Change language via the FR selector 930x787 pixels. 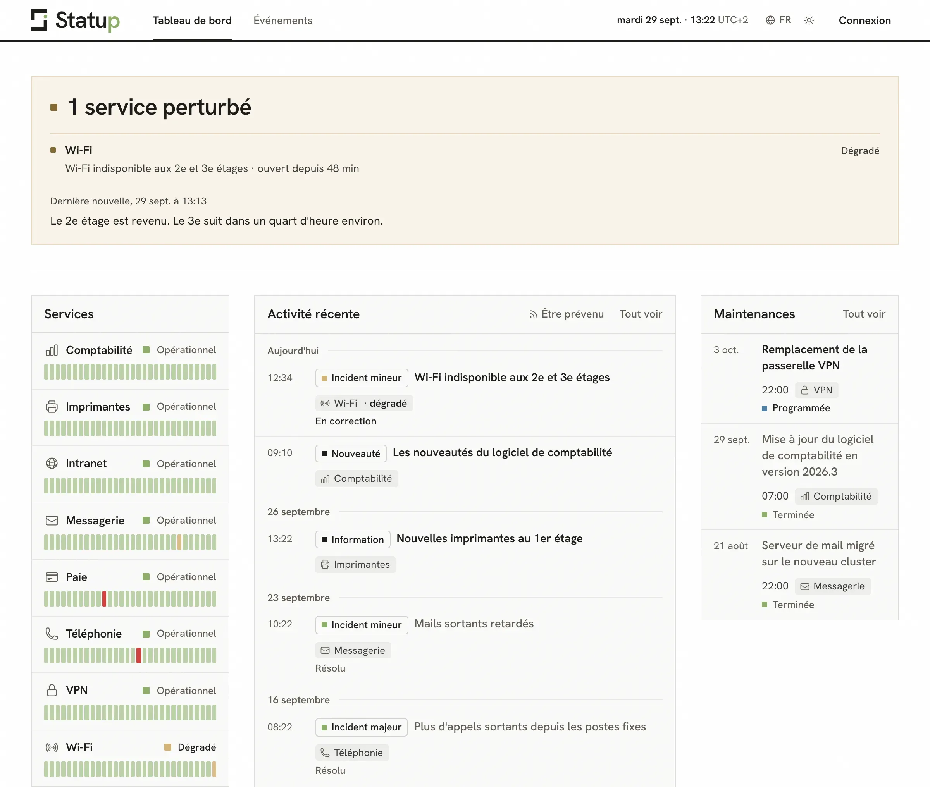[785, 20]
